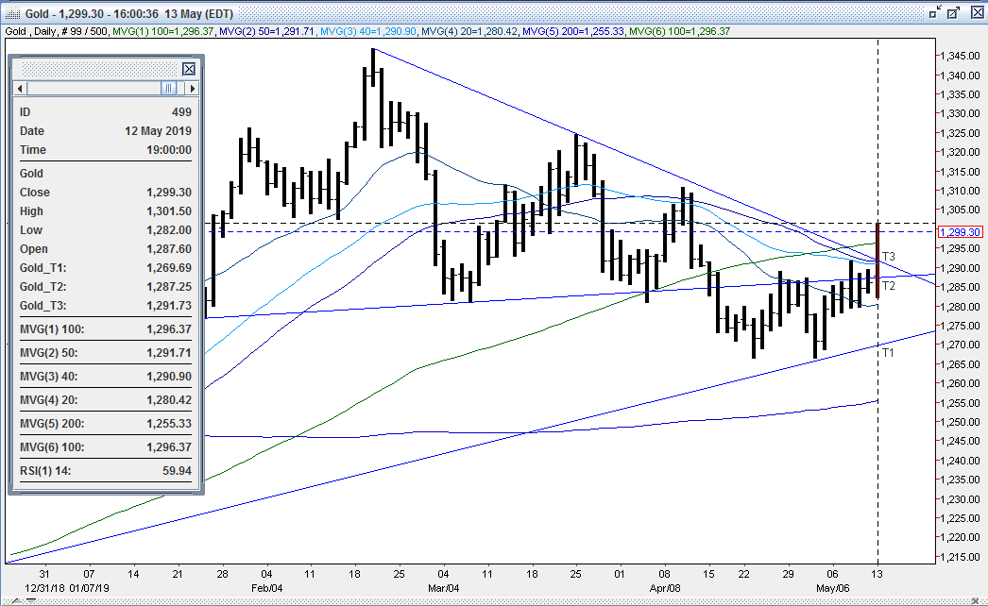Image resolution: width=988 pixels, height=606 pixels.
Task: Select the Date value 12 May 2019
Action: (x=158, y=131)
